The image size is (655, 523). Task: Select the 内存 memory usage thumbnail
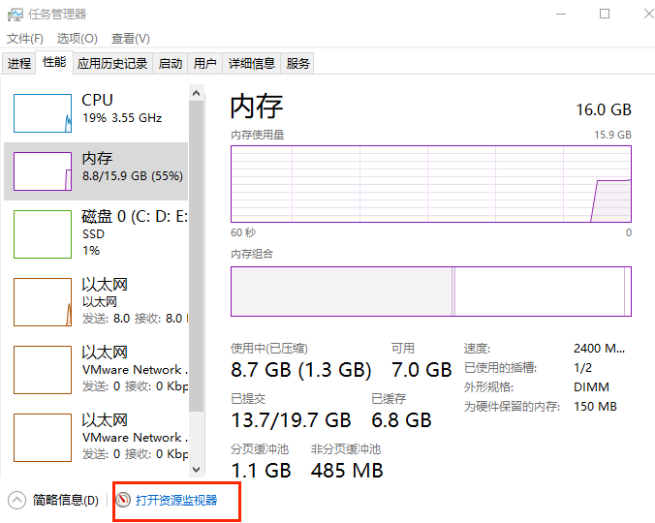[42, 170]
